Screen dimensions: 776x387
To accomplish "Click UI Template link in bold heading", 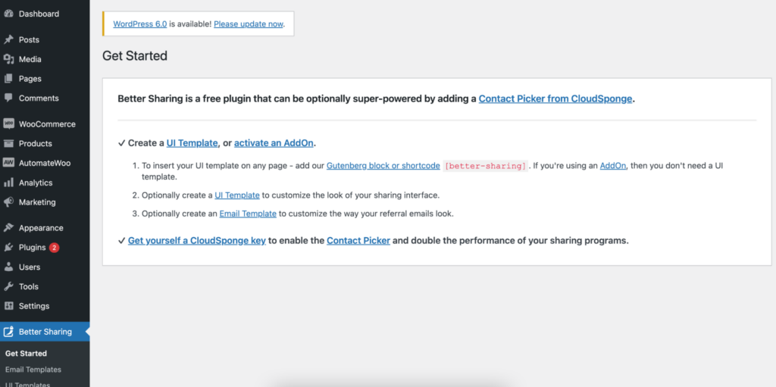I will click(192, 143).
